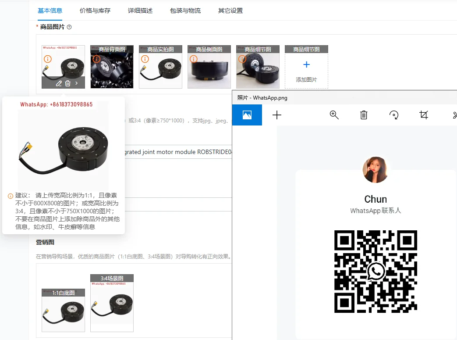Switch to the 基本信息 tab
This screenshot has height=340, width=457.
click(50, 11)
